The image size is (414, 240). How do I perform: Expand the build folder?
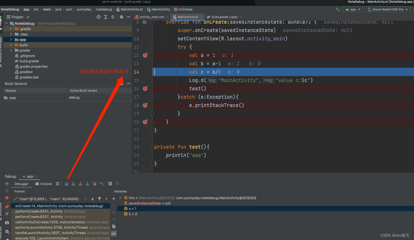coord(11,45)
